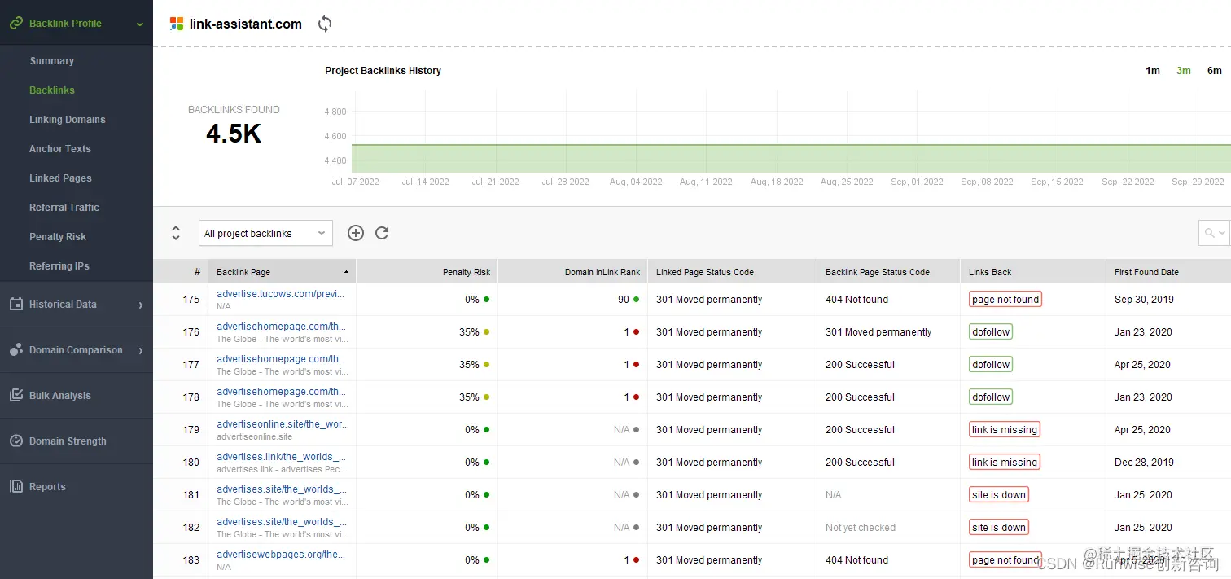Open advertisehomepage.com link in row 177
Viewport: 1231px width, 579px height.
281,359
